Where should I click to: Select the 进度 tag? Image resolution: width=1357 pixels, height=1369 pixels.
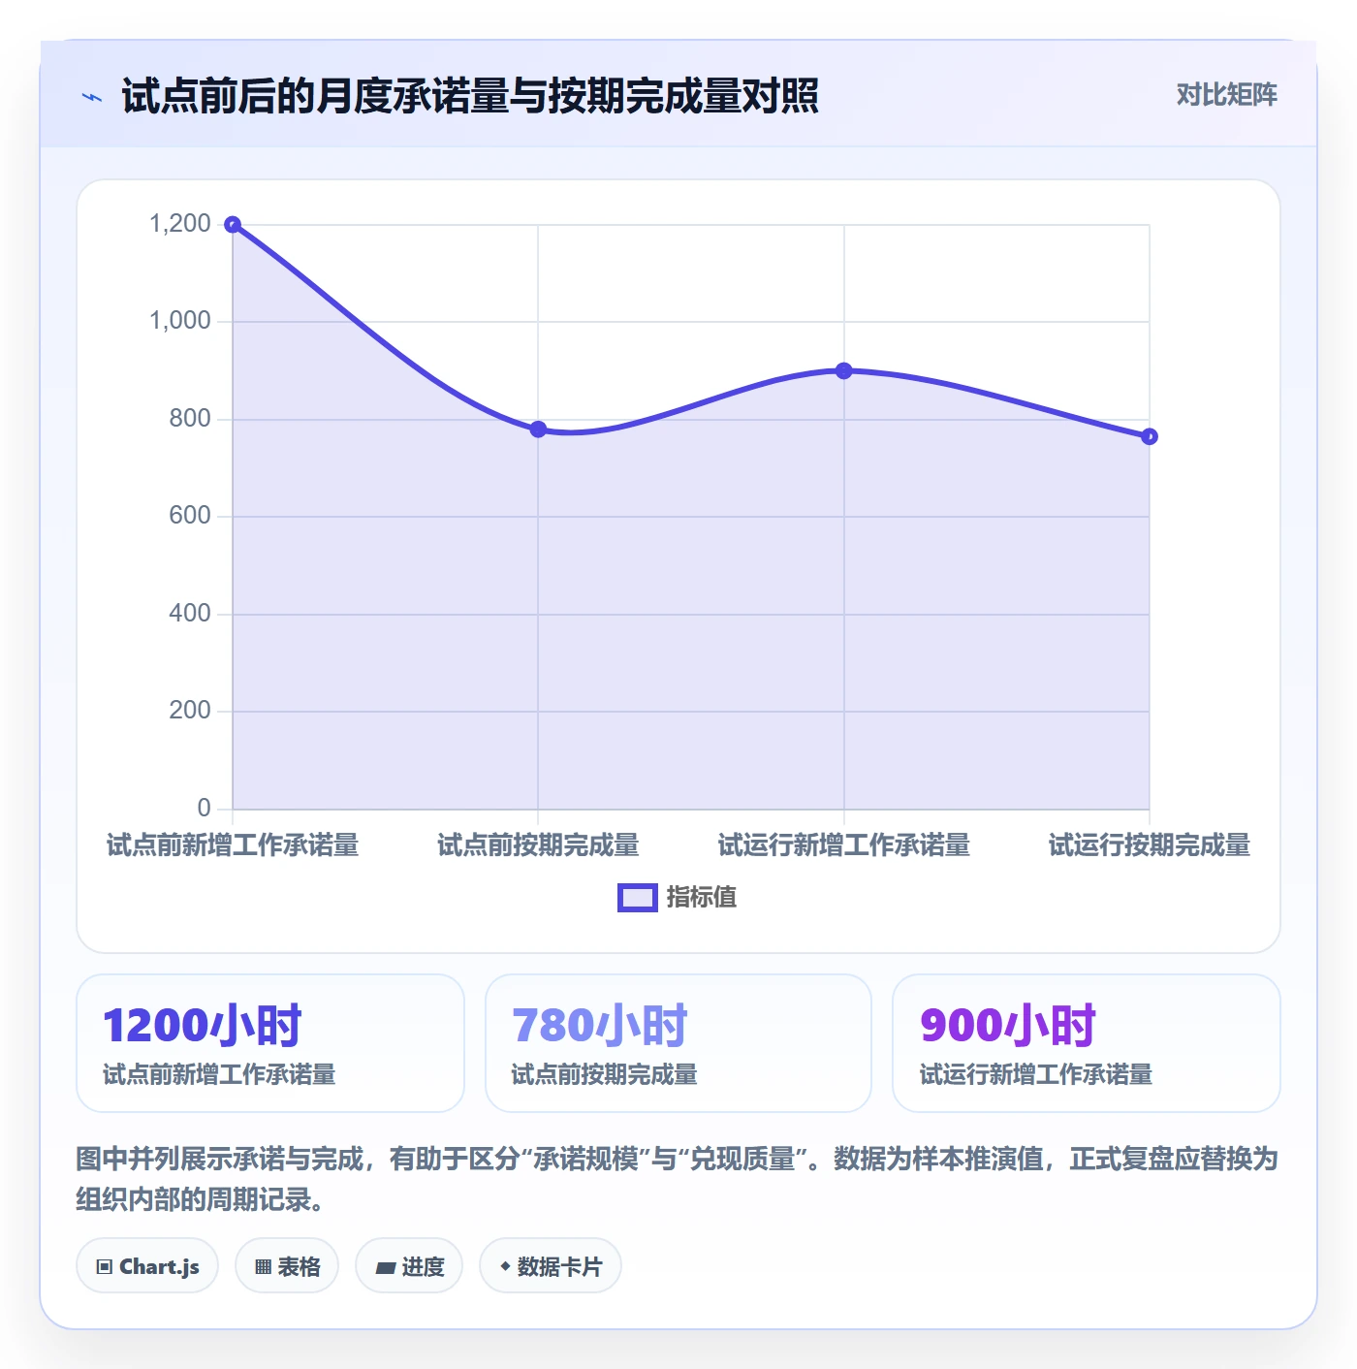409,1266
